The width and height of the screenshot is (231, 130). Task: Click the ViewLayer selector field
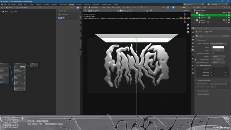pyautogui.click(x=219, y=4)
